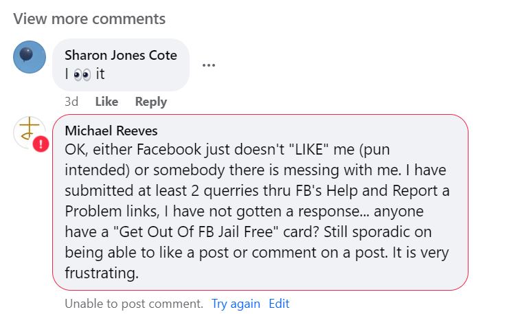The height and width of the screenshot is (314, 507).
Task: Click the red exclamation error badge
Action: [x=41, y=144]
